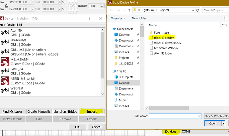Toggle the aspect ratio lock icon
The height and width of the screenshot is (136, 229).
click(x=6, y=6)
